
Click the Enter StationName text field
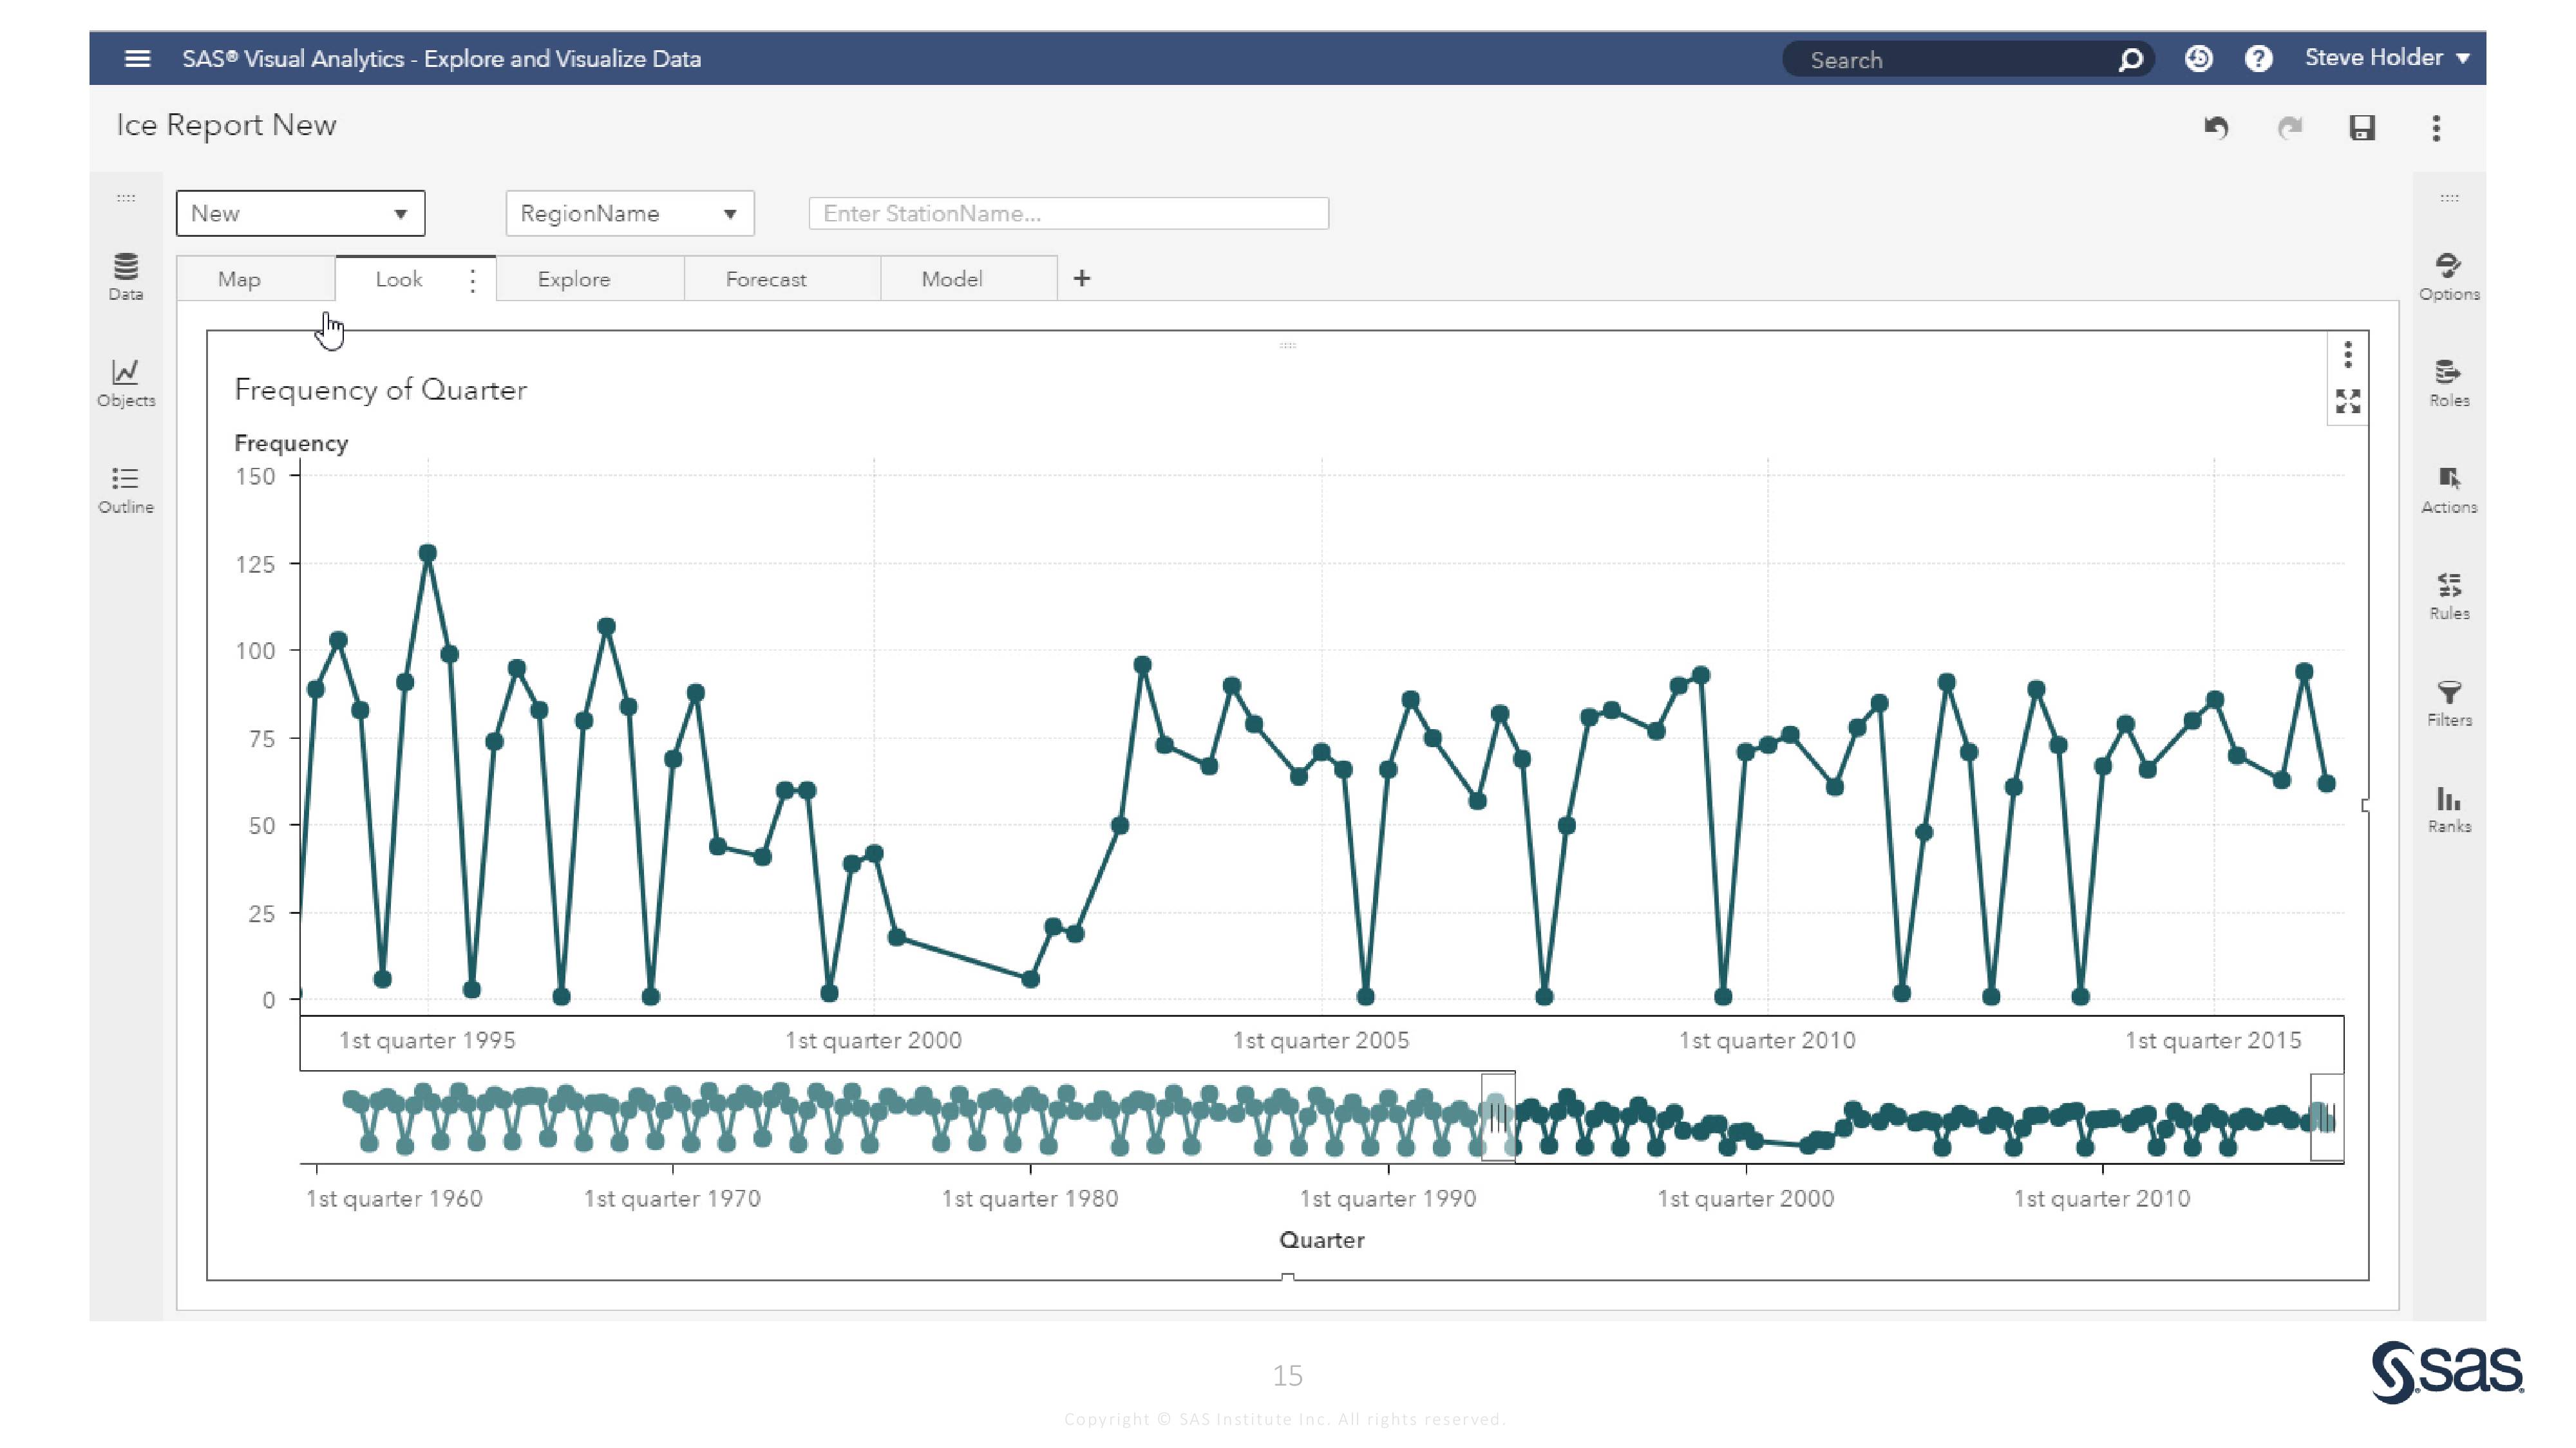[1068, 213]
